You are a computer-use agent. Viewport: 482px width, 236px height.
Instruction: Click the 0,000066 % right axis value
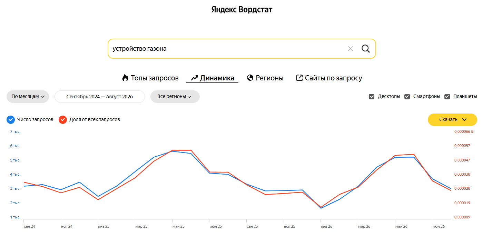tap(464, 131)
